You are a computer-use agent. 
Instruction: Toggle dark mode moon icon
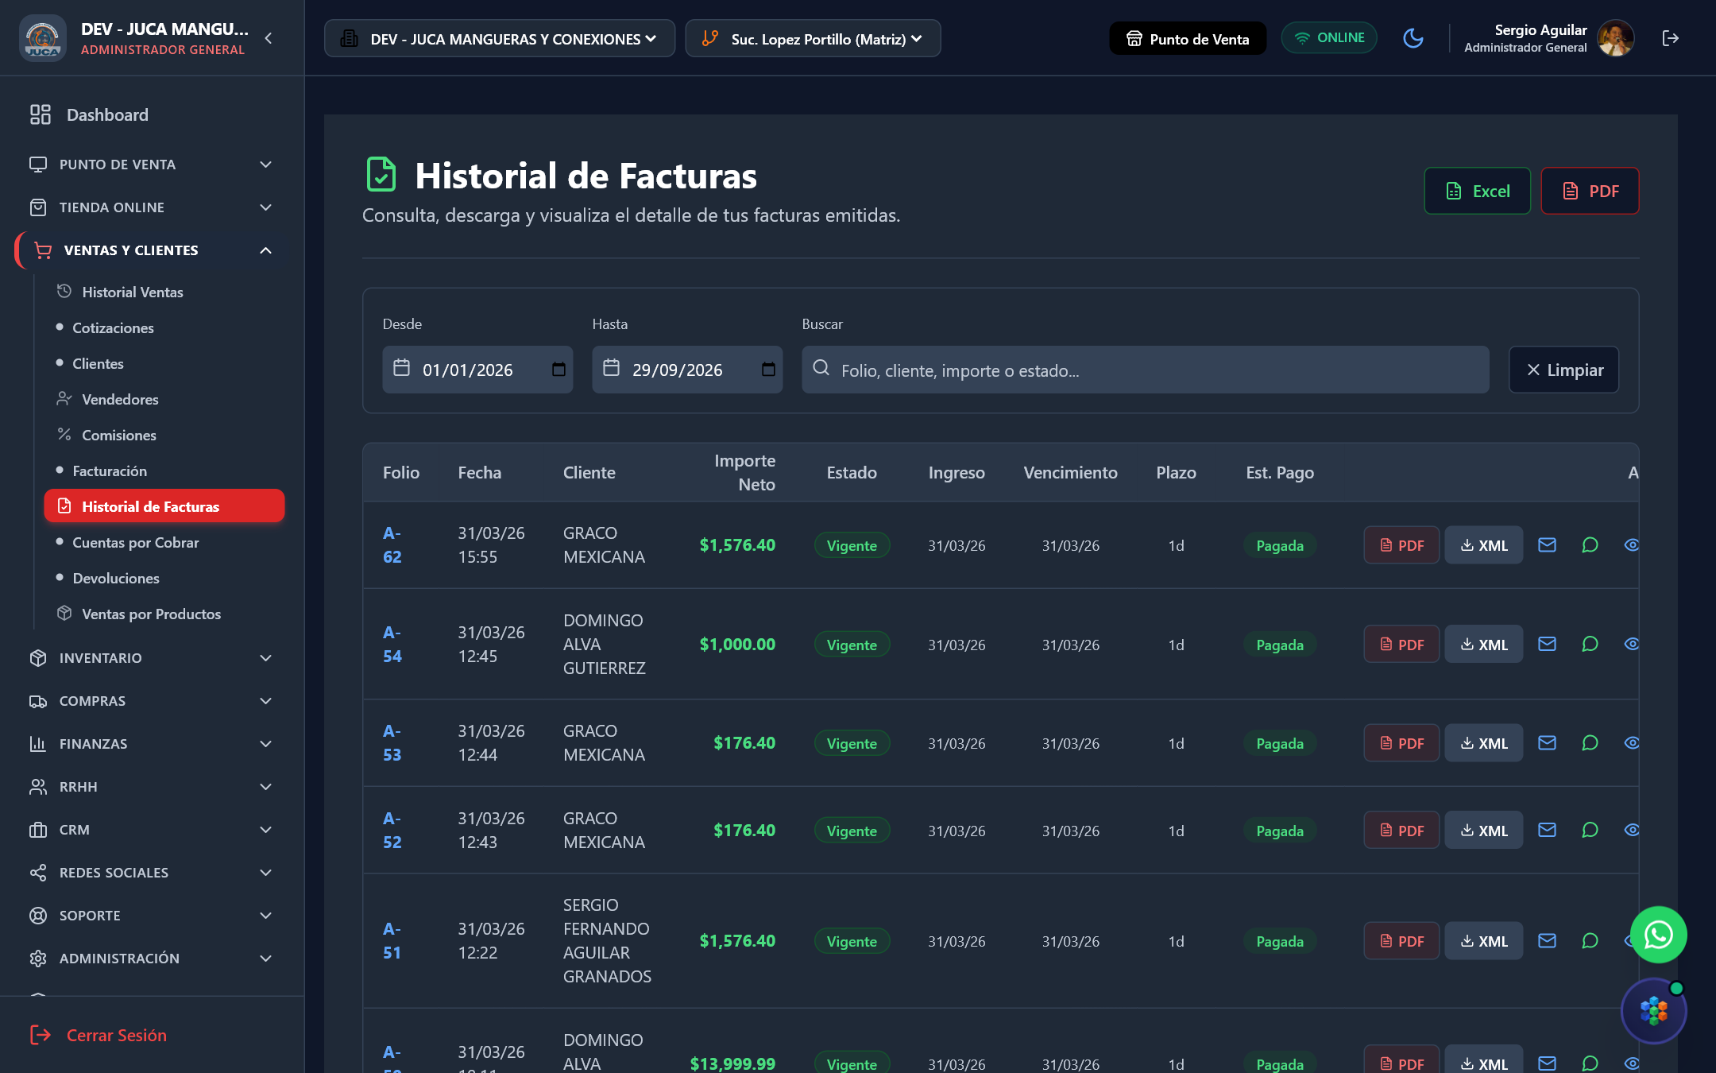1413,38
